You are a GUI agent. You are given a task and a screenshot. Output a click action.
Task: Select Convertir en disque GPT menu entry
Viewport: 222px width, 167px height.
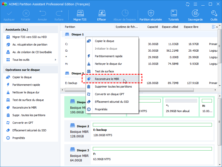(x=109, y=94)
